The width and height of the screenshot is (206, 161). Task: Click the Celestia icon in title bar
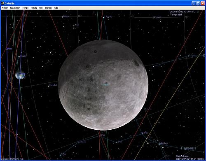[x=2, y=3]
